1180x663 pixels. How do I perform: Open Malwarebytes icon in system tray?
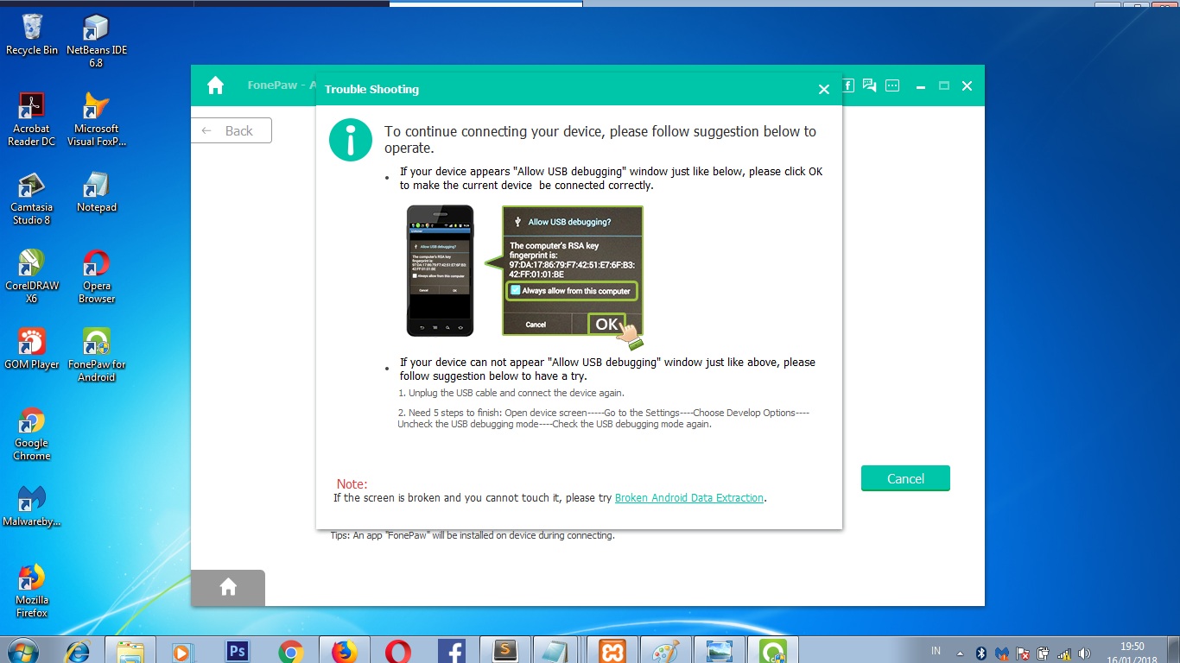point(1001,654)
